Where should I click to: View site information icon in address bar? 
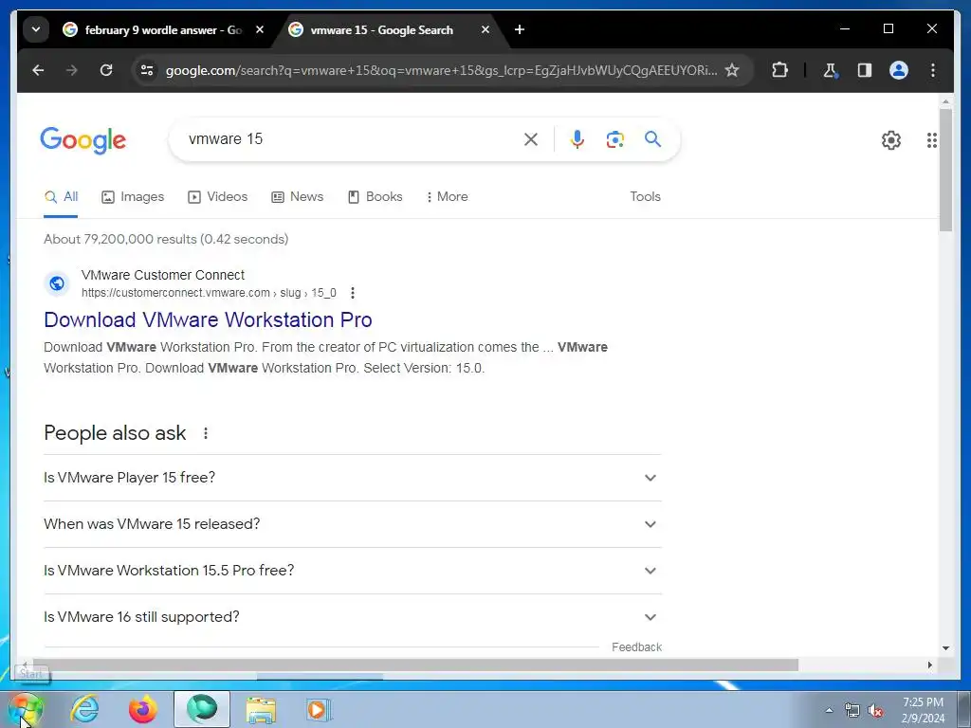[147, 70]
